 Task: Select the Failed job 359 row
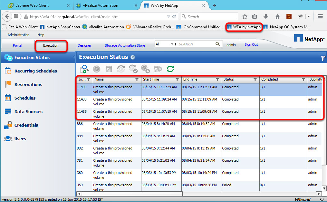tap(199, 187)
